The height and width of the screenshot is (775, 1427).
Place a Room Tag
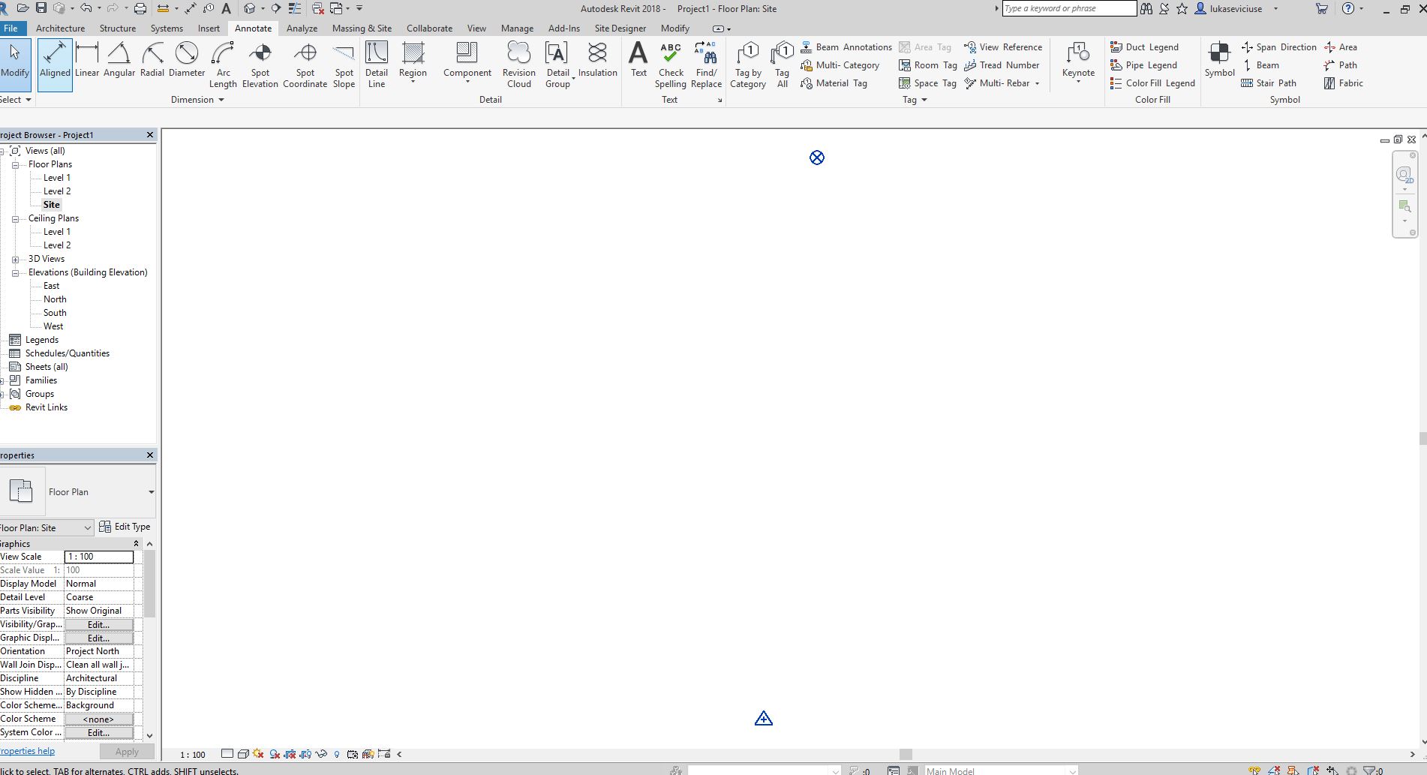928,65
